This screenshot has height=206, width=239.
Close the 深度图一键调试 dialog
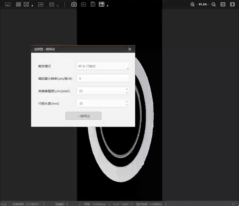pos(130,49)
